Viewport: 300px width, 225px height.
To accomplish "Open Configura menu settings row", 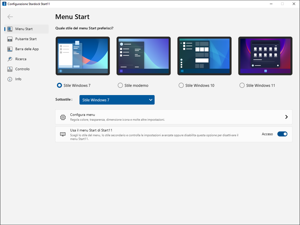I will pos(174,117).
